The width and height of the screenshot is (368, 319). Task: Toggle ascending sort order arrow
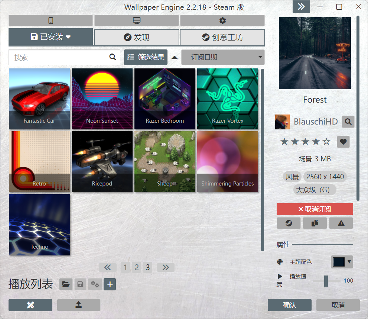[174, 57]
